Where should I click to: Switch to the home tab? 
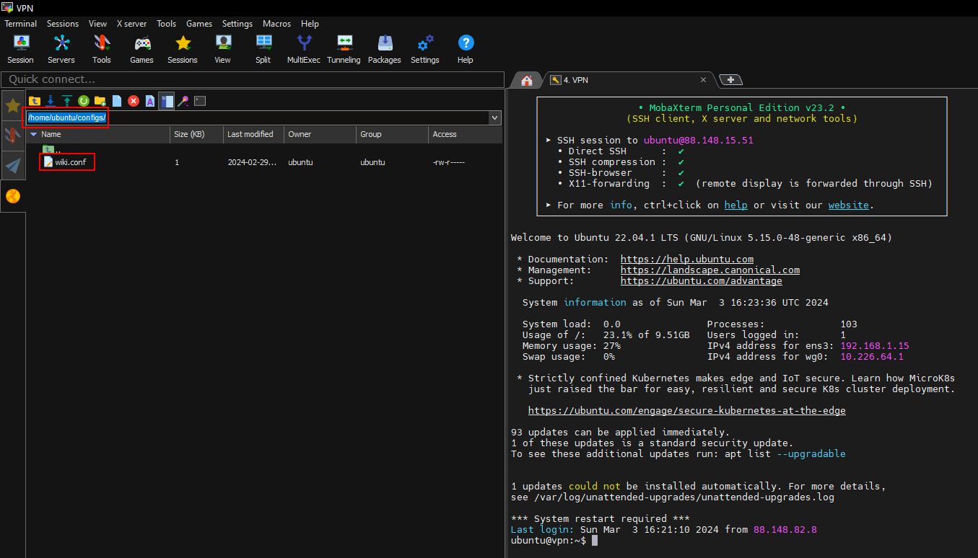tap(527, 80)
